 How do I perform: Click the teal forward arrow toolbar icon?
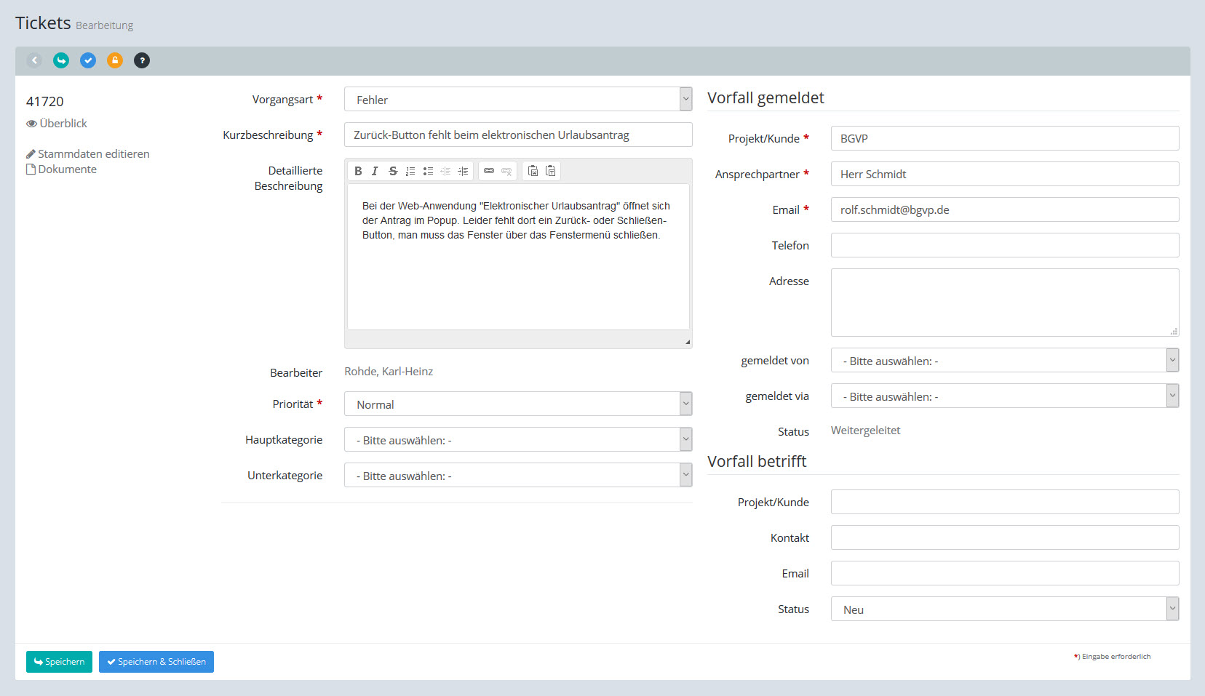(61, 60)
